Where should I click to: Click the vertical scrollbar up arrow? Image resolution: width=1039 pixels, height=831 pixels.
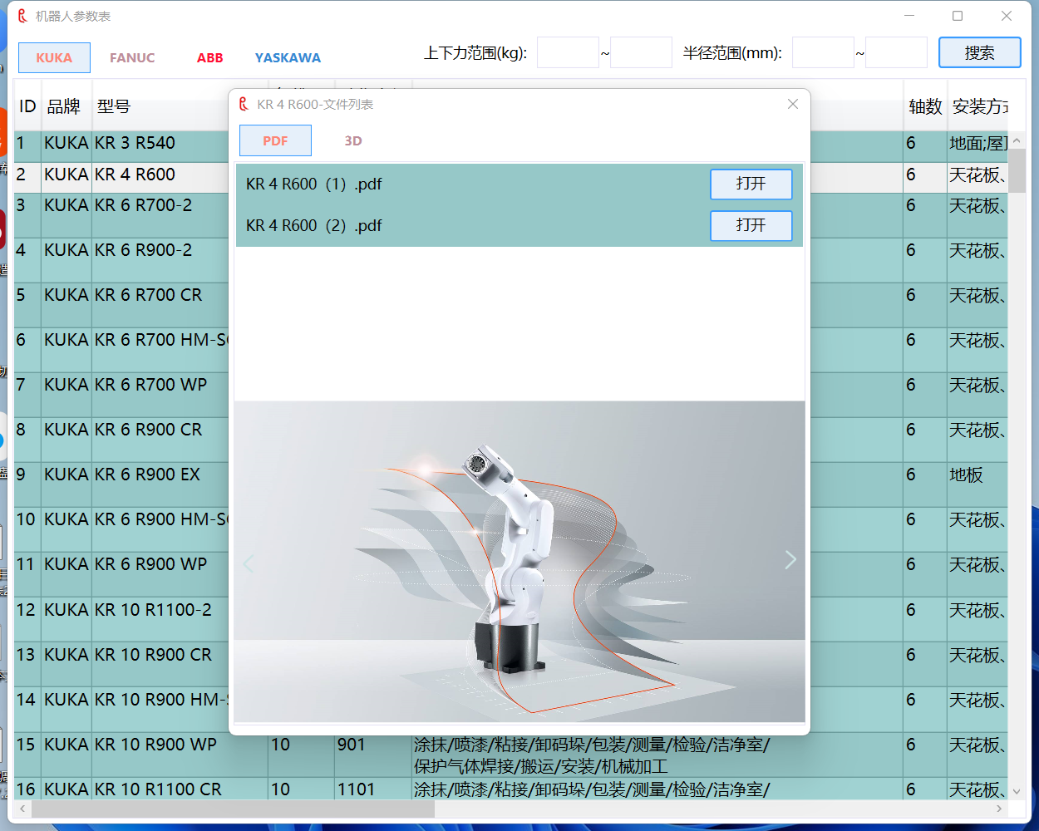(1017, 140)
